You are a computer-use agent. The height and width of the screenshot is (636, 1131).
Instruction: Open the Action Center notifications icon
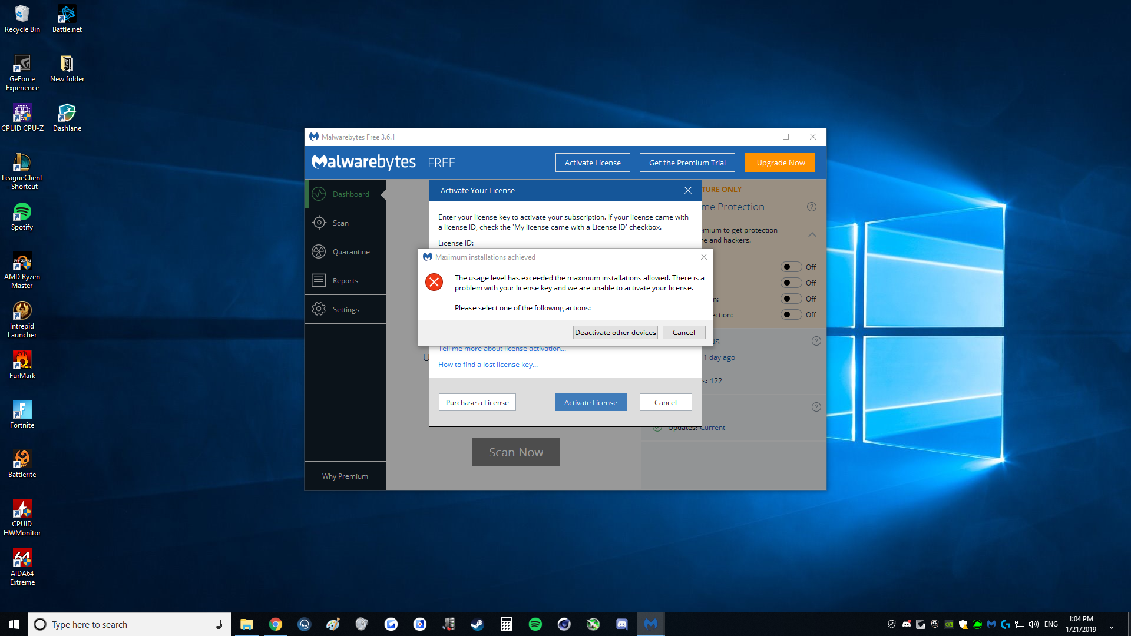(1112, 624)
